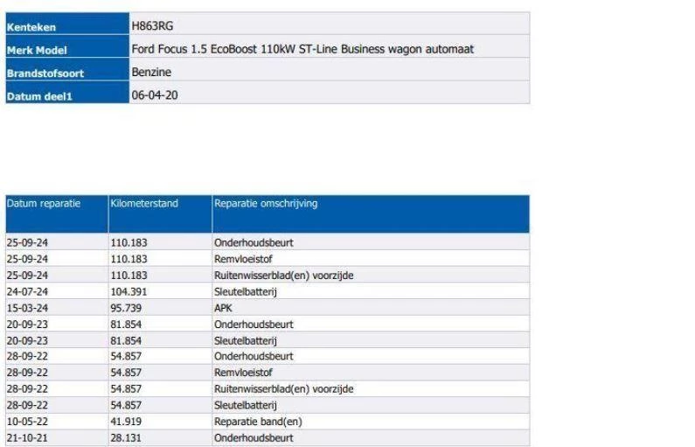Select Onderhoudsbeurt in the 54.857 km row
This screenshot has width=695, height=447.
pyautogui.click(x=254, y=357)
